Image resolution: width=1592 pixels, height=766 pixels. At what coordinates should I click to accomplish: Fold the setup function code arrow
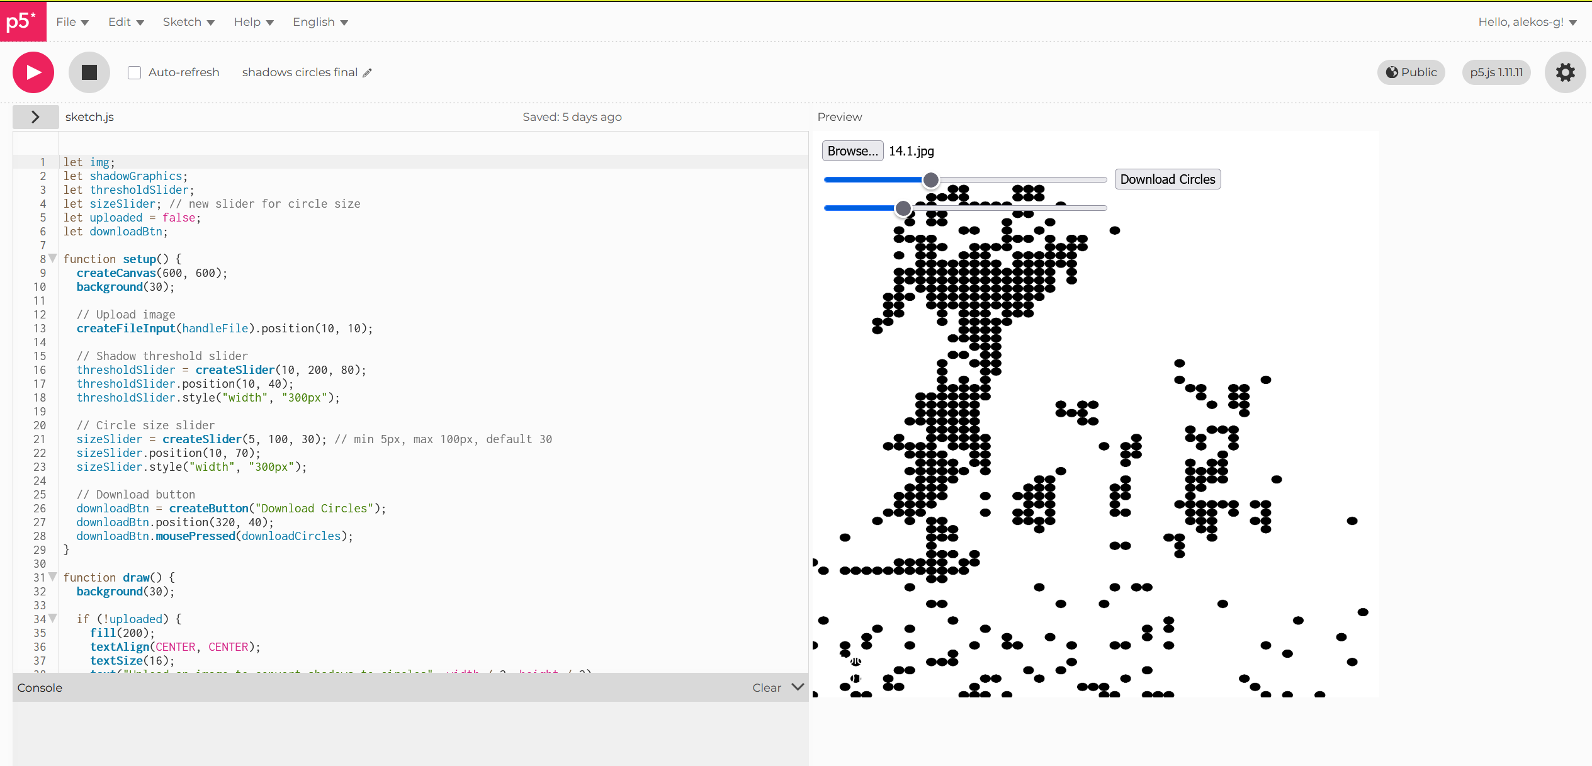pos(53,258)
